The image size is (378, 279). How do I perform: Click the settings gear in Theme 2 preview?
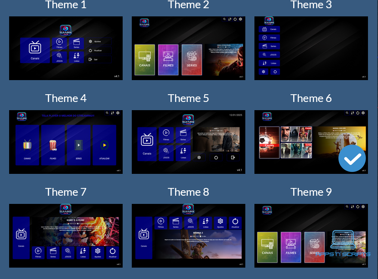(x=241, y=19)
